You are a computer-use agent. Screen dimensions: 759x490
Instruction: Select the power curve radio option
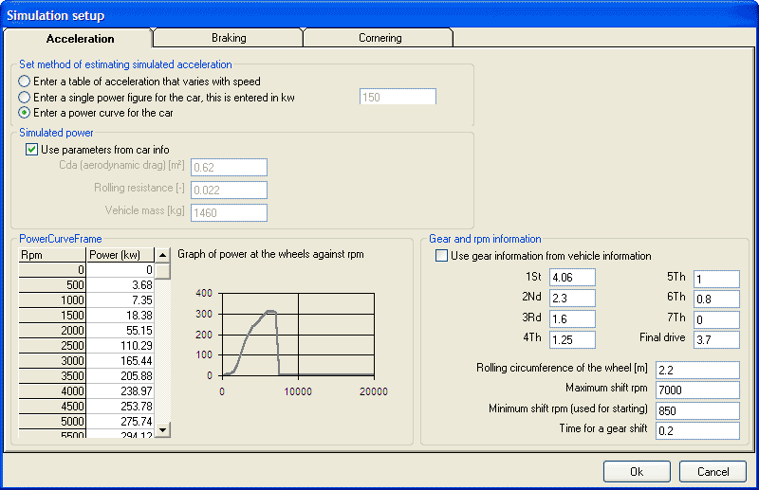(x=25, y=112)
